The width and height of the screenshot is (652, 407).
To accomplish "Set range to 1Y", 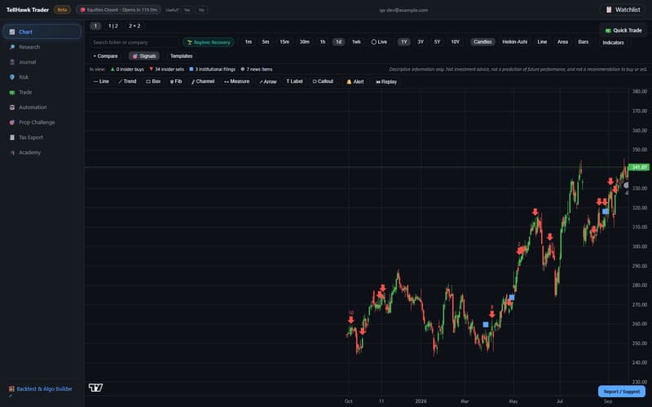I will 403,42.
